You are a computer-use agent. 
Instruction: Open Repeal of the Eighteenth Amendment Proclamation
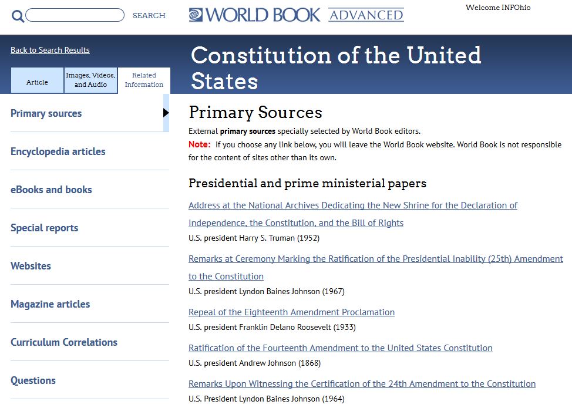291,312
